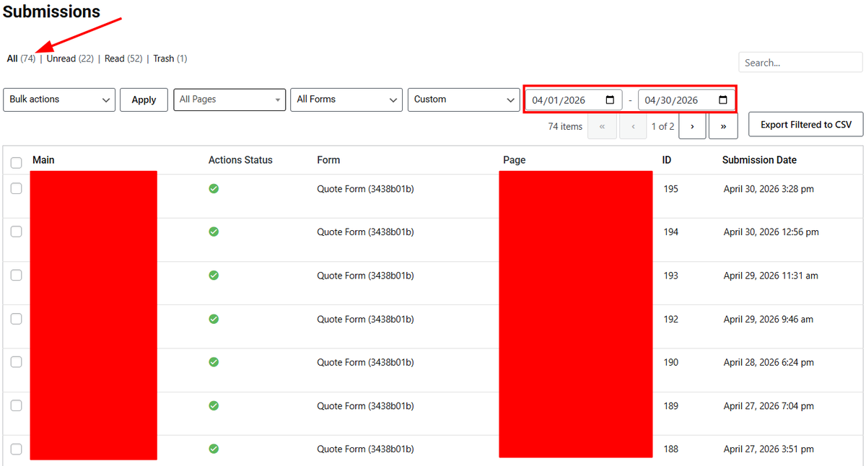Click the start date field 04/01/2026
The width and height of the screenshot is (866, 466).
pos(574,100)
